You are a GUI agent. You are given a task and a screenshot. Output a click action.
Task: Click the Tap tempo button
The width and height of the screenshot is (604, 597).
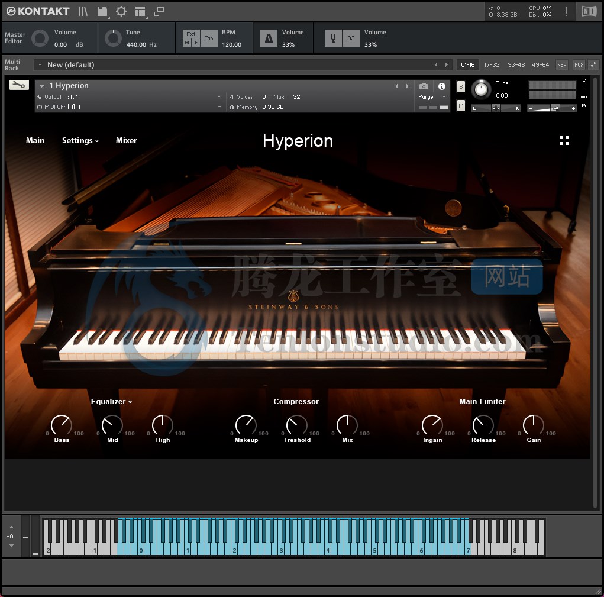tap(209, 38)
